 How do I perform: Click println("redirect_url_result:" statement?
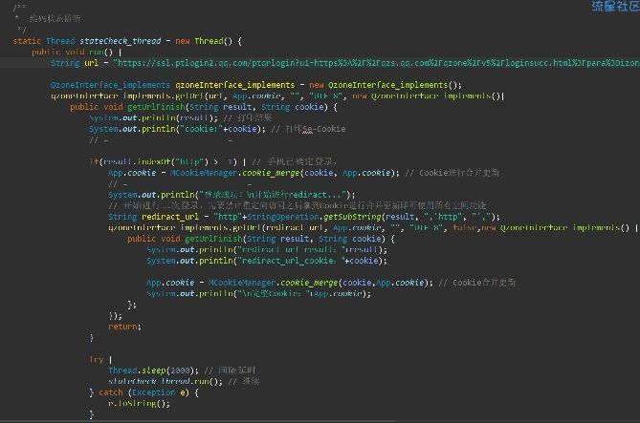[x=267, y=250]
